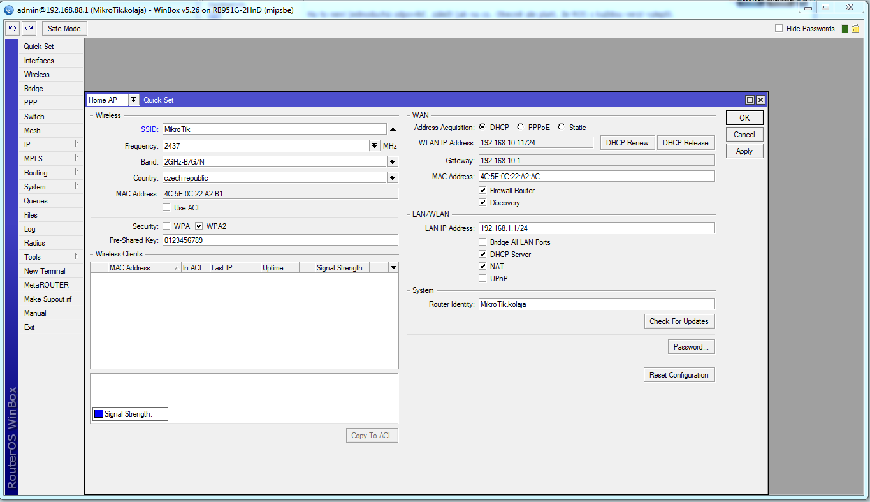870x502 pixels.
Task: Collapse the SSID field with the up triangle
Action: (x=393, y=129)
